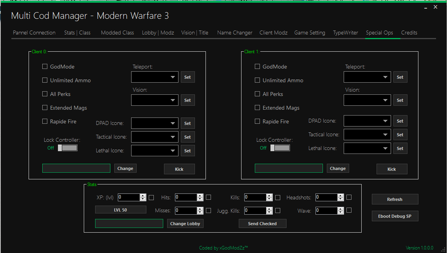Expand Client 0 Tactical Icone dropdown
This screenshot has width=447, height=253.
(x=155, y=137)
